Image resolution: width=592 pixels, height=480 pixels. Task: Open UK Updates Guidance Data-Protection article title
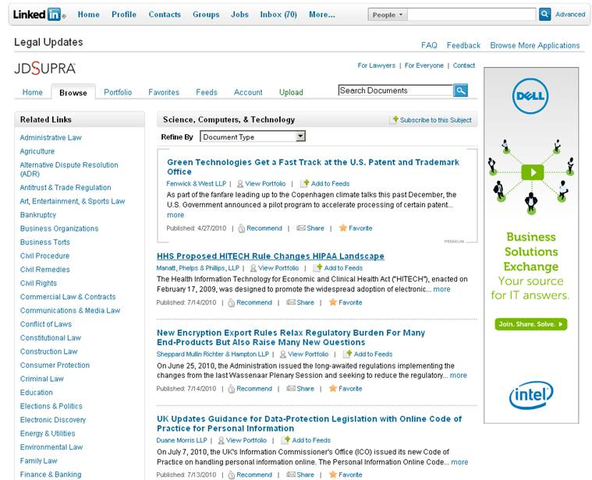pyautogui.click(x=309, y=423)
